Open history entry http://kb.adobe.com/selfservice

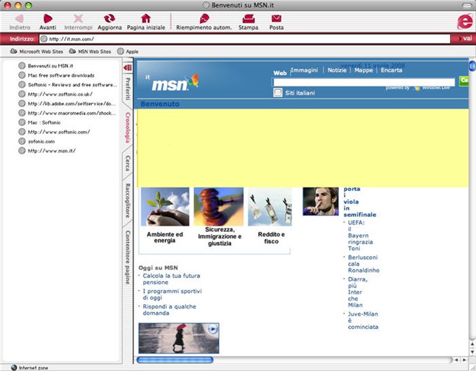(71, 103)
